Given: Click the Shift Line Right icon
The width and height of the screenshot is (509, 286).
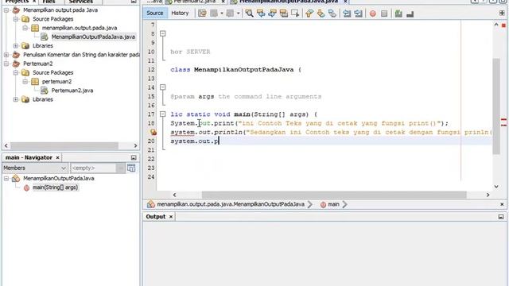Looking at the screenshot, I should [358, 14].
